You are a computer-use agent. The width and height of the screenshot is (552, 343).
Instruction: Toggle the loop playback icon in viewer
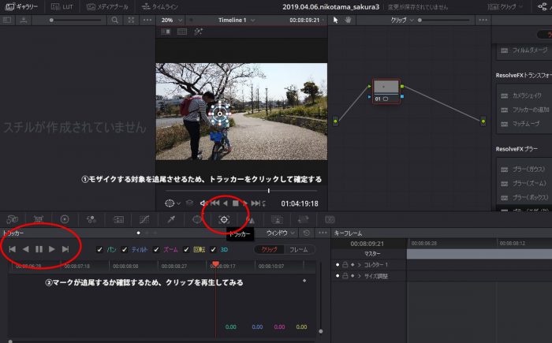pos(264,203)
